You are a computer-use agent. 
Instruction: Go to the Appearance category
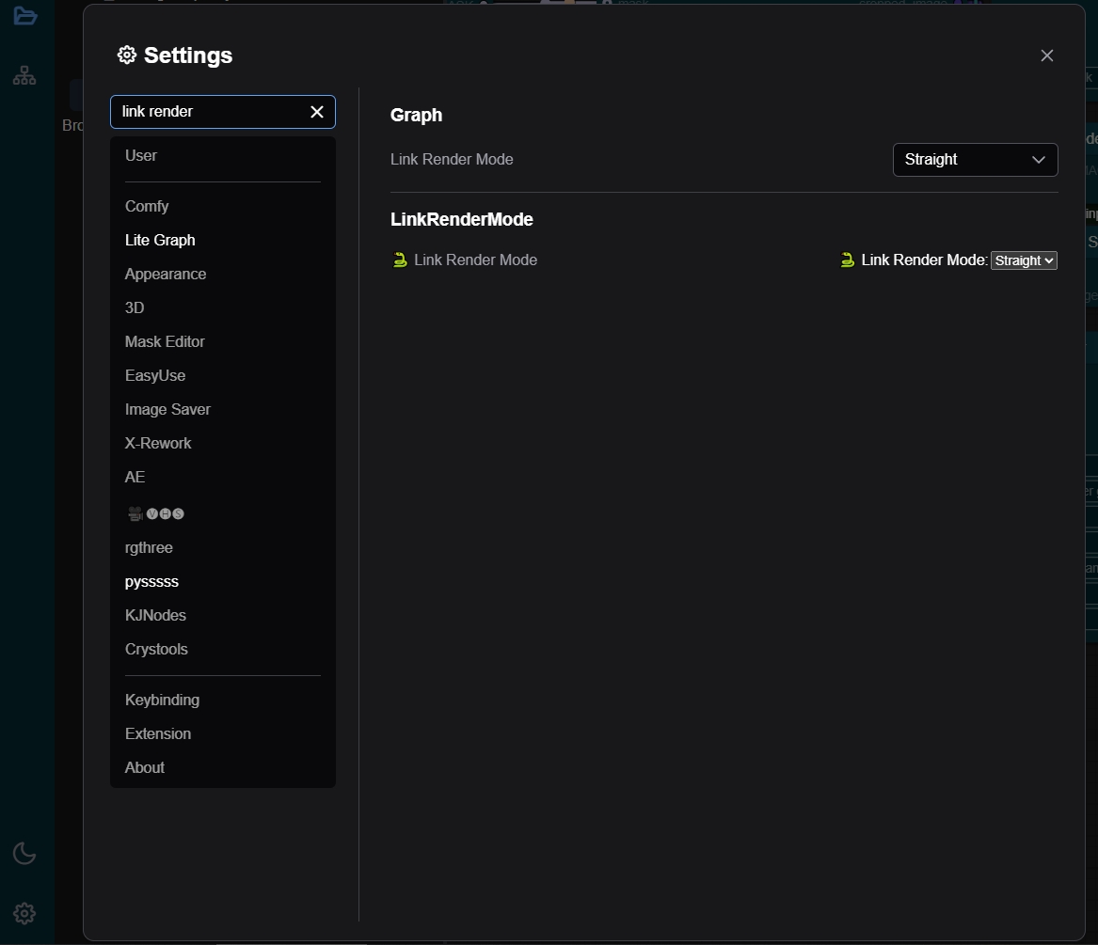tap(223, 275)
